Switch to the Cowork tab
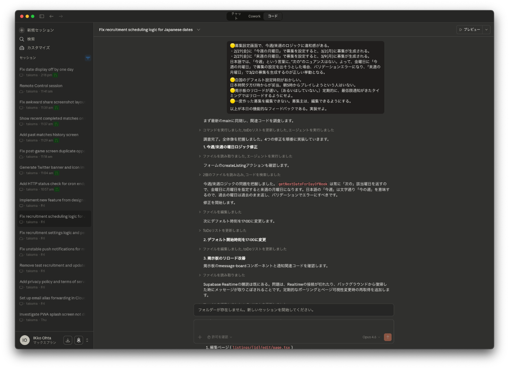This screenshot has height=369, width=509. [254, 16]
